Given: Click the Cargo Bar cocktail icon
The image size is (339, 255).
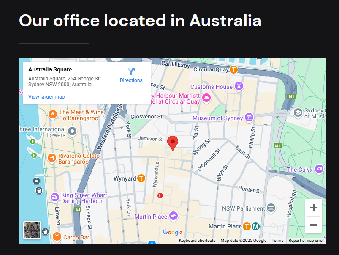Looking at the screenshot, I should point(57,236).
